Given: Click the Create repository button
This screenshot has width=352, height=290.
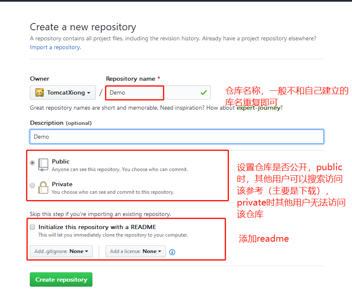Looking at the screenshot, I should pyautogui.click(x=61, y=279).
